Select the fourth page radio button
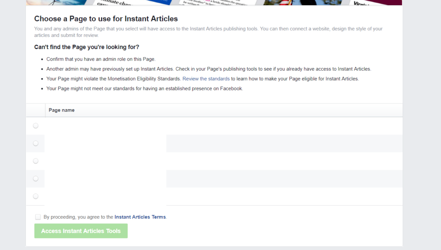Image resolution: width=441 pixels, height=250 pixels. click(35, 179)
